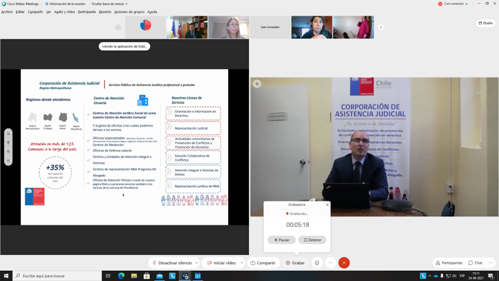The height and width of the screenshot is (281, 499).
Task: Open the Audio y vídeo menu
Action: pyautogui.click(x=65, y=12)
